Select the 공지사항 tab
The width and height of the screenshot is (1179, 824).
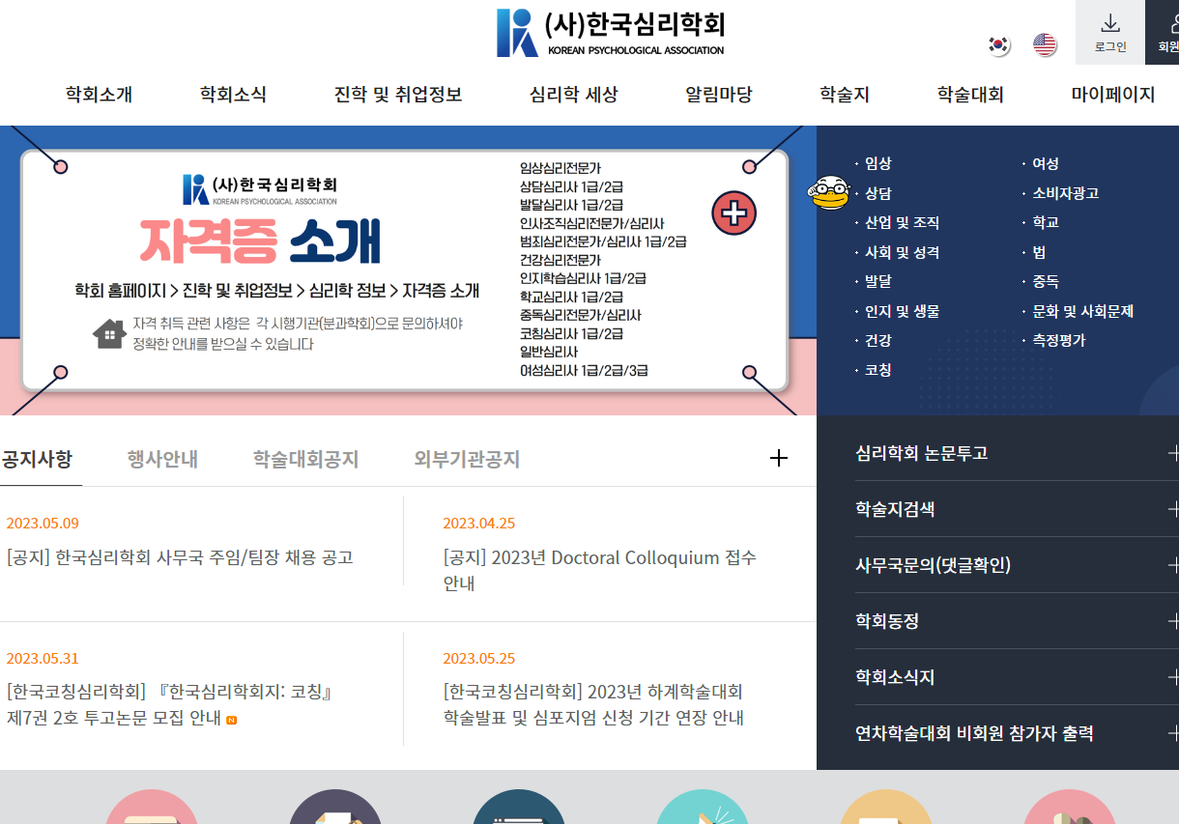[x=37, y=459]
